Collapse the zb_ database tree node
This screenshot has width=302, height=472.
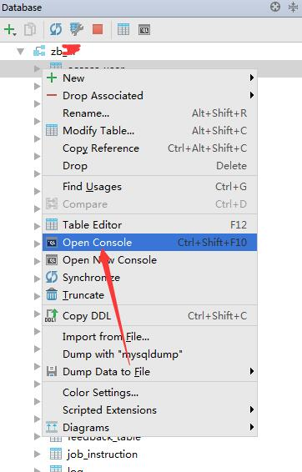pyautogui.click(x=21, y=52)
